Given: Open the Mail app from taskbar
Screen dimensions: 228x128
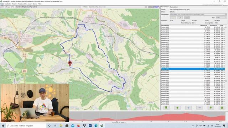Looking at the screenshot, I should pos(73,126).
